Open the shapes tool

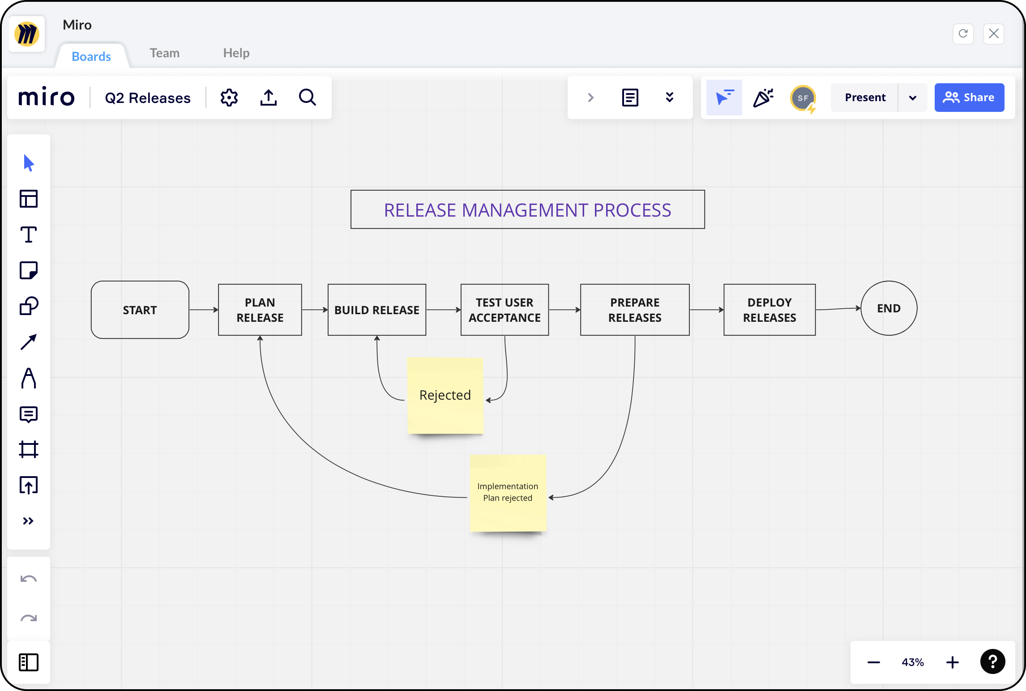point(29,306)
